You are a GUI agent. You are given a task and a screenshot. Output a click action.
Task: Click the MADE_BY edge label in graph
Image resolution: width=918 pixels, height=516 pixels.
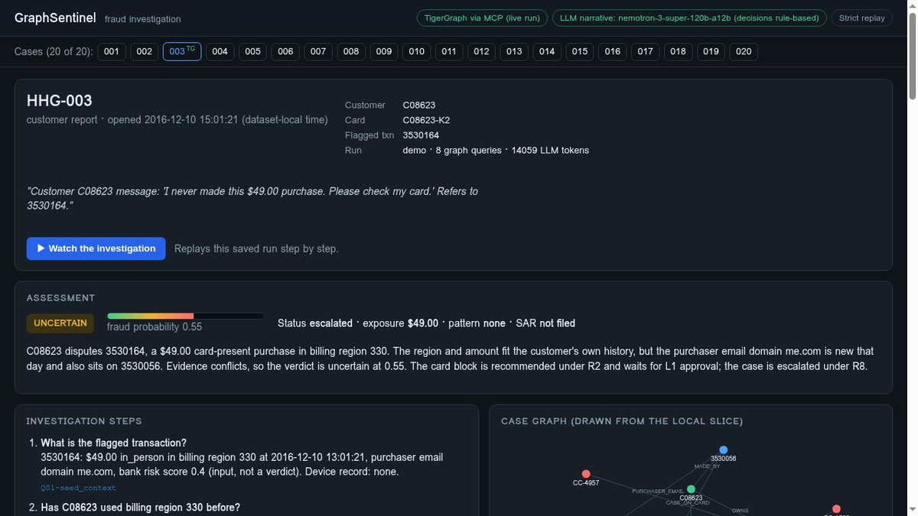708,466
